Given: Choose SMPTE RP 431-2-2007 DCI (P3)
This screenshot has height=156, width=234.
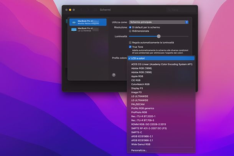Looking at the screenshot, I should coord(161,128).
